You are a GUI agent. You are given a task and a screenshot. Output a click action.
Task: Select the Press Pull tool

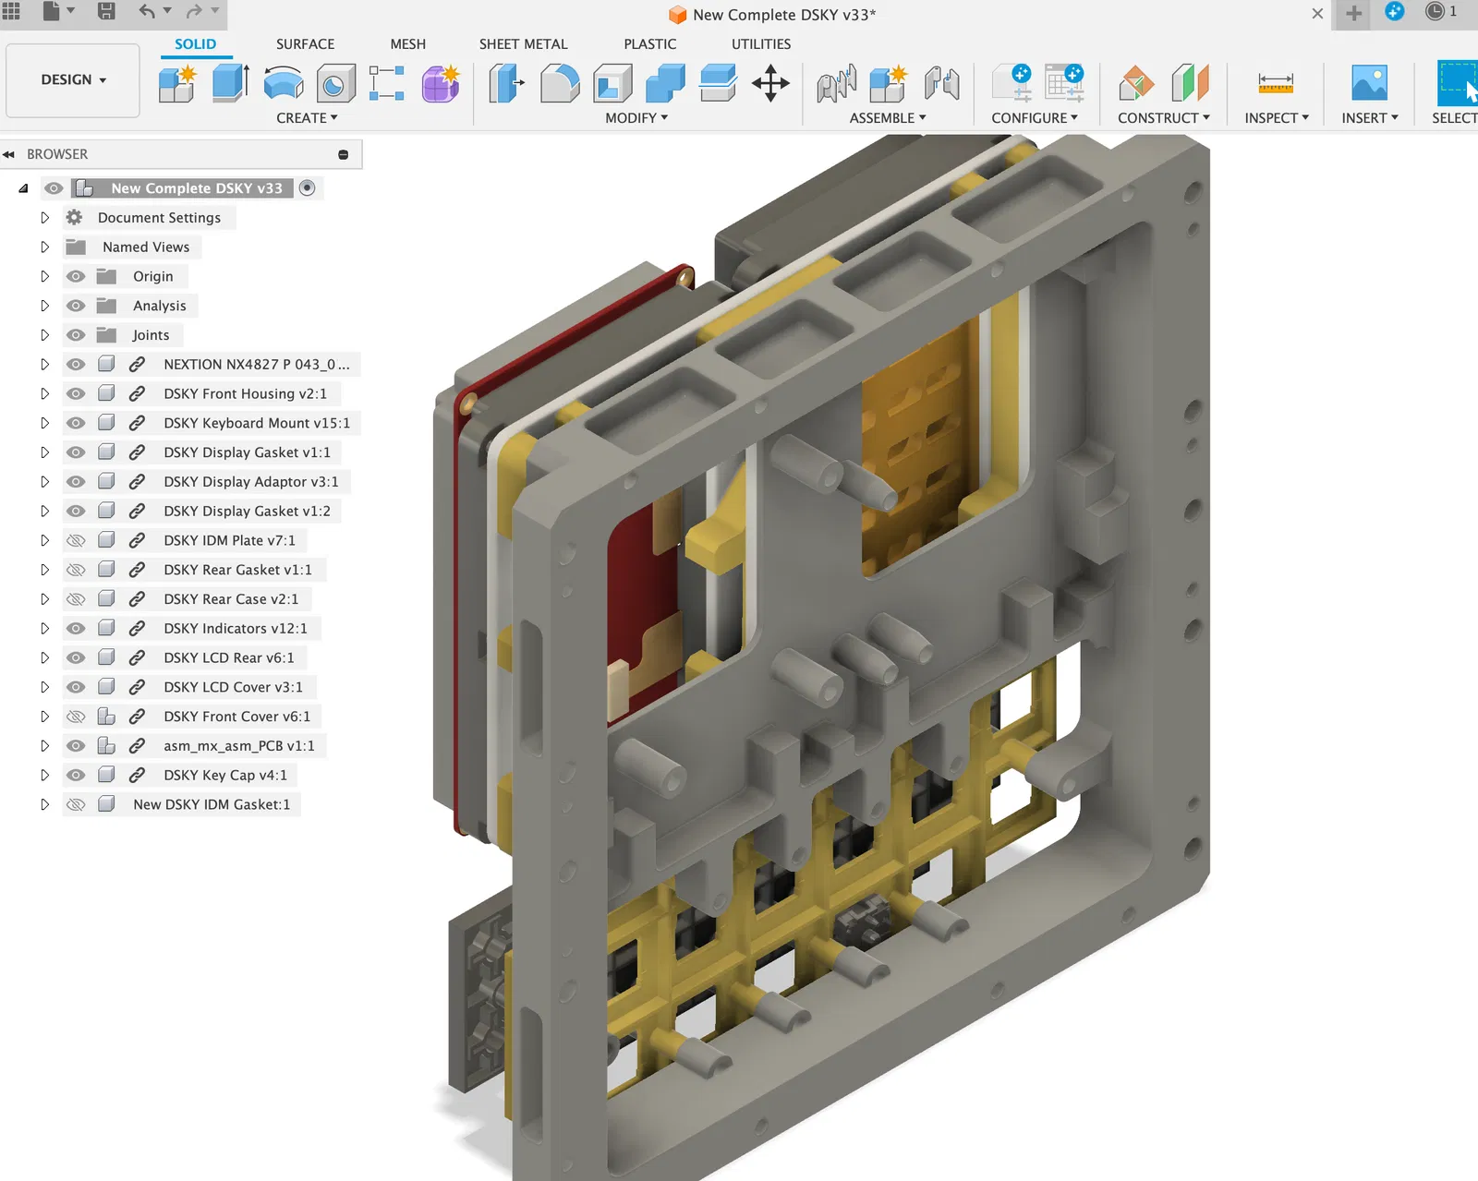(x=506, y=83)
